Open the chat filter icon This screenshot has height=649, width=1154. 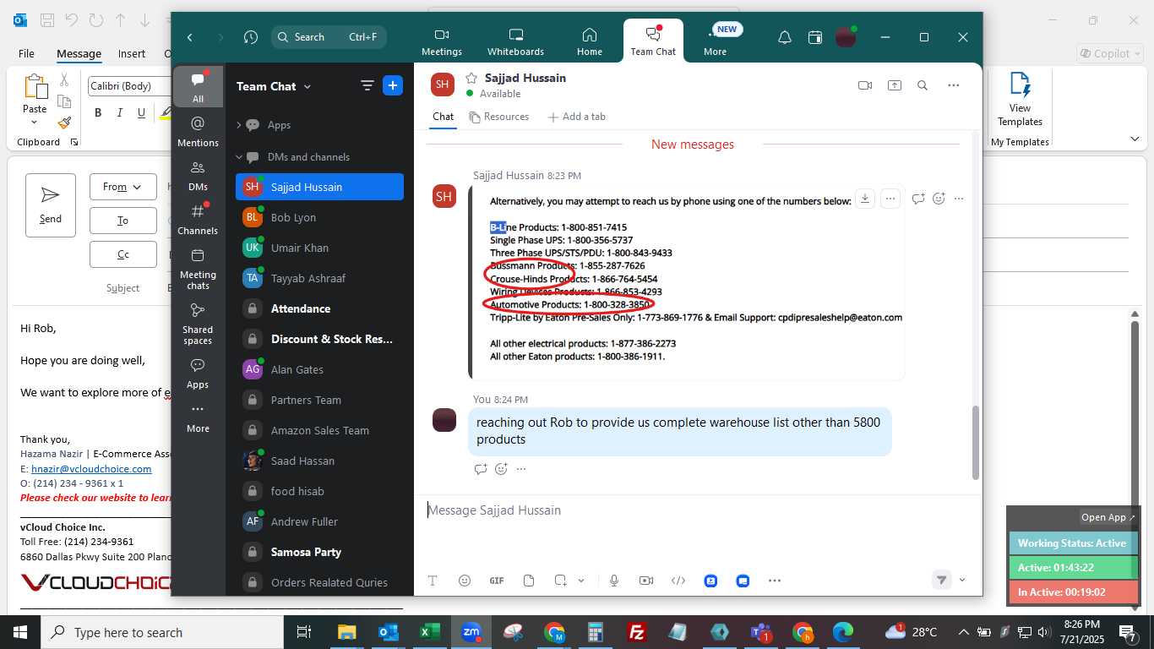pos(367,85)
